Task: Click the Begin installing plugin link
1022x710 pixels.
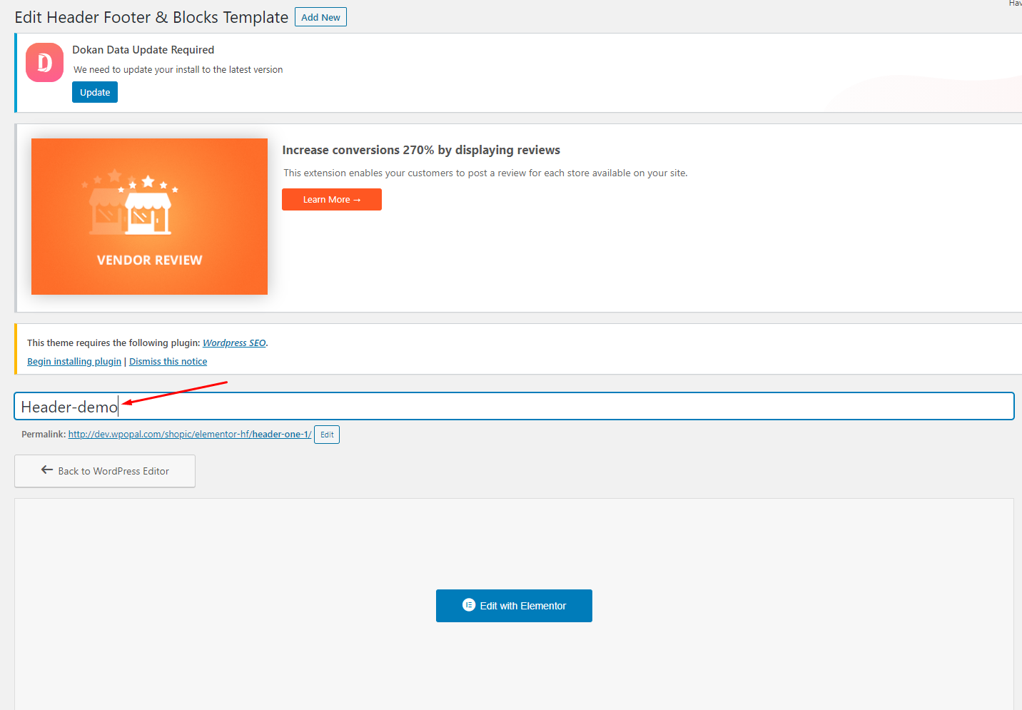Action: (74, 362)
